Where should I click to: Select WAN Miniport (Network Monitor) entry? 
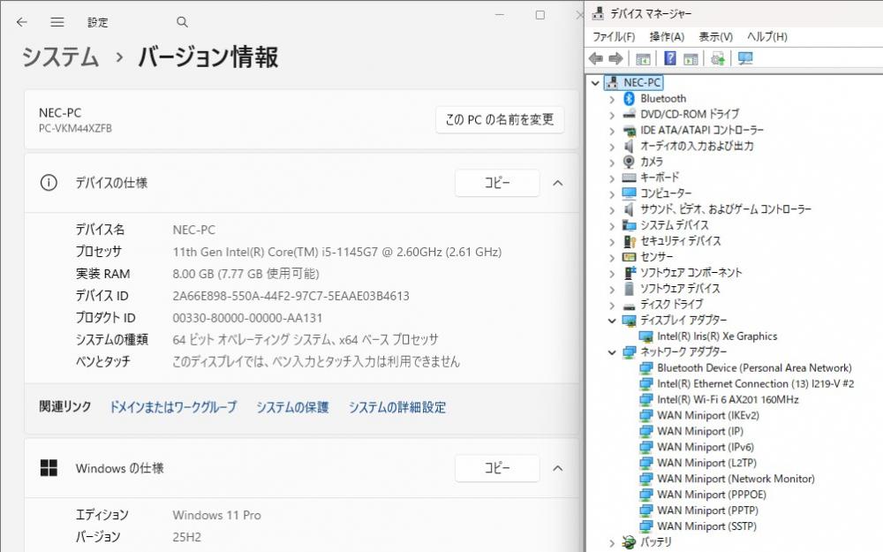pyautogui.click(x=736, y=479)
